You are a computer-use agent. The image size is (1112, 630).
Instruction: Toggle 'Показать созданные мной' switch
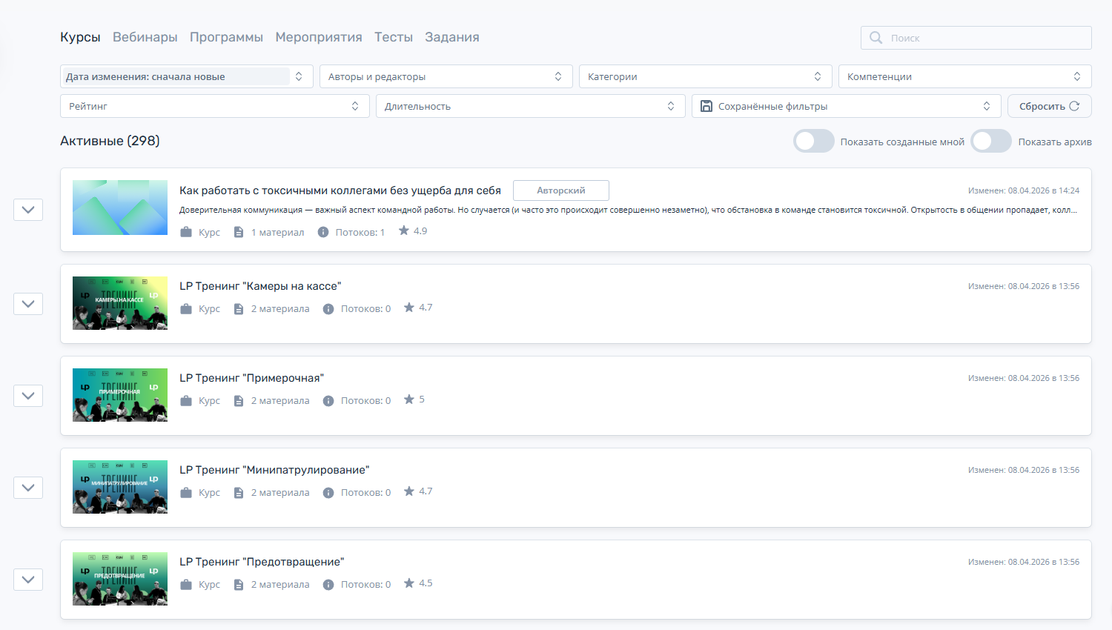click(814, 141)
